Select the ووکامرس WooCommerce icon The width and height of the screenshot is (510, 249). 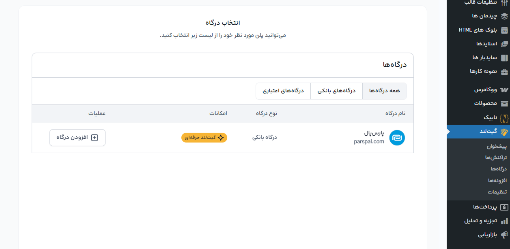(x=504, y=90)
